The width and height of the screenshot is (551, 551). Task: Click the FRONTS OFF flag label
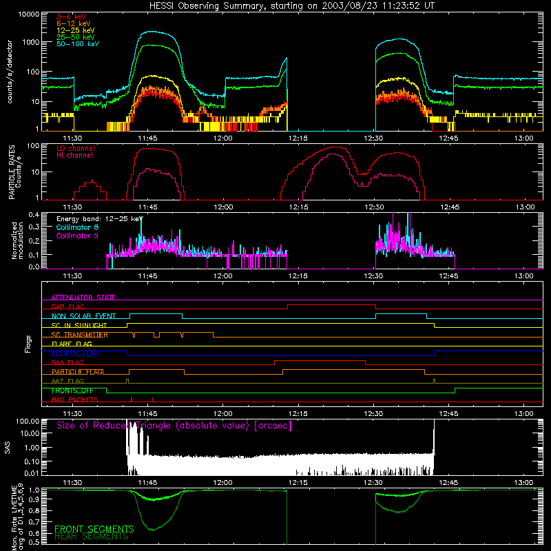click(72, 391)
